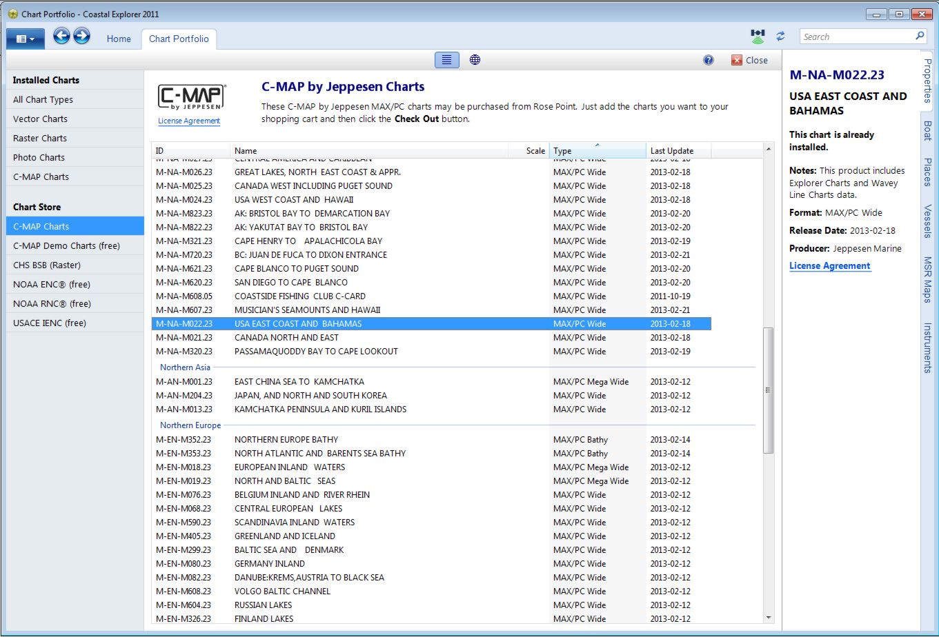This screenshot has height=637, width=939.
Task: Select CAPE HENRY TO APALACHICOLA BAY row
Action: click(x=431, y=241)
